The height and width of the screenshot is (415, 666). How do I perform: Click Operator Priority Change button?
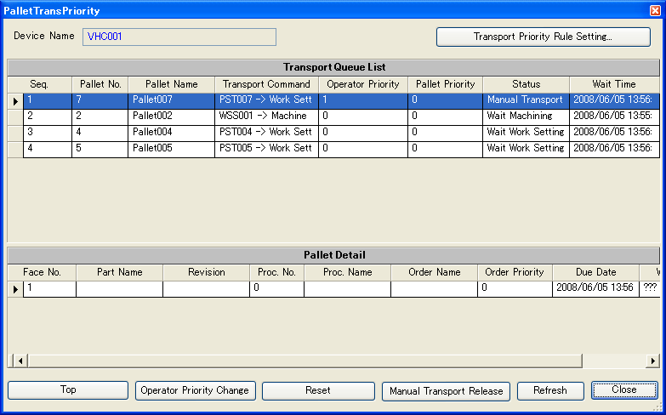196,391
